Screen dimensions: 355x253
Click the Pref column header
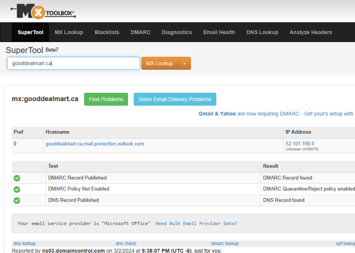coord(18,132)
